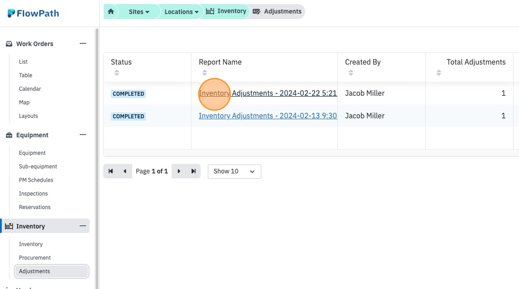Open Procurement page
Viewport: 519px width, 289px height.
click(35, 258)
